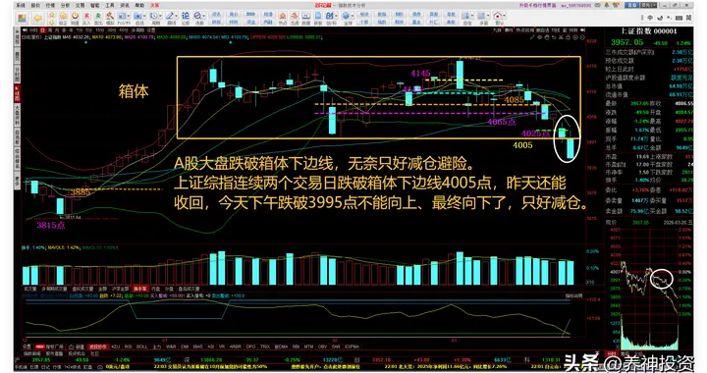This screenshot has width=707, height=373.
Task: Toggle the 热点区间 overlay
Action: [x=525, y=29]
